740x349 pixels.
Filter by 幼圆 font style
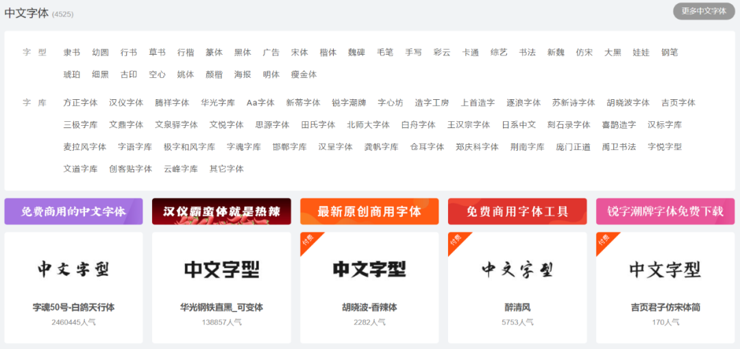(x=100, y=52)
